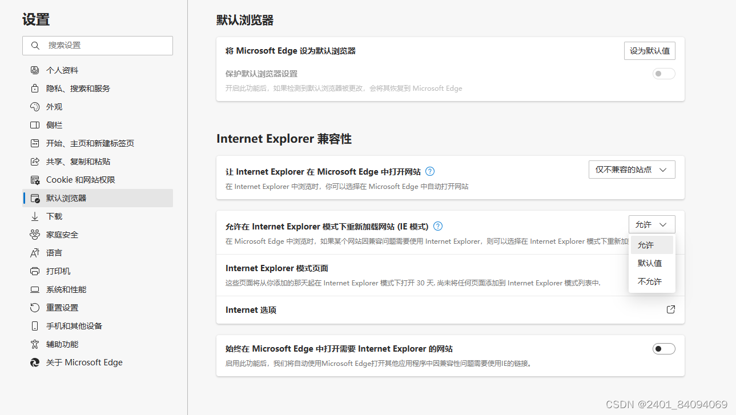
Task: Open the 仅不兼容的站点 dropdown
Action: point(632,170)
